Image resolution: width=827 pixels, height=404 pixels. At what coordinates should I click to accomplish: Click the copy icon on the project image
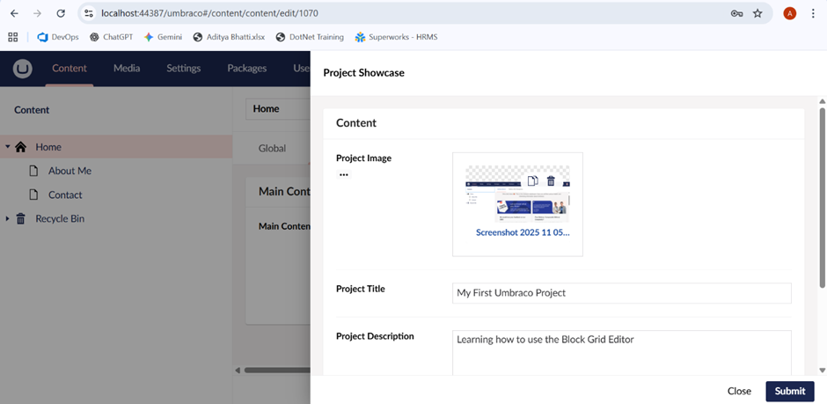coord(533,181)
